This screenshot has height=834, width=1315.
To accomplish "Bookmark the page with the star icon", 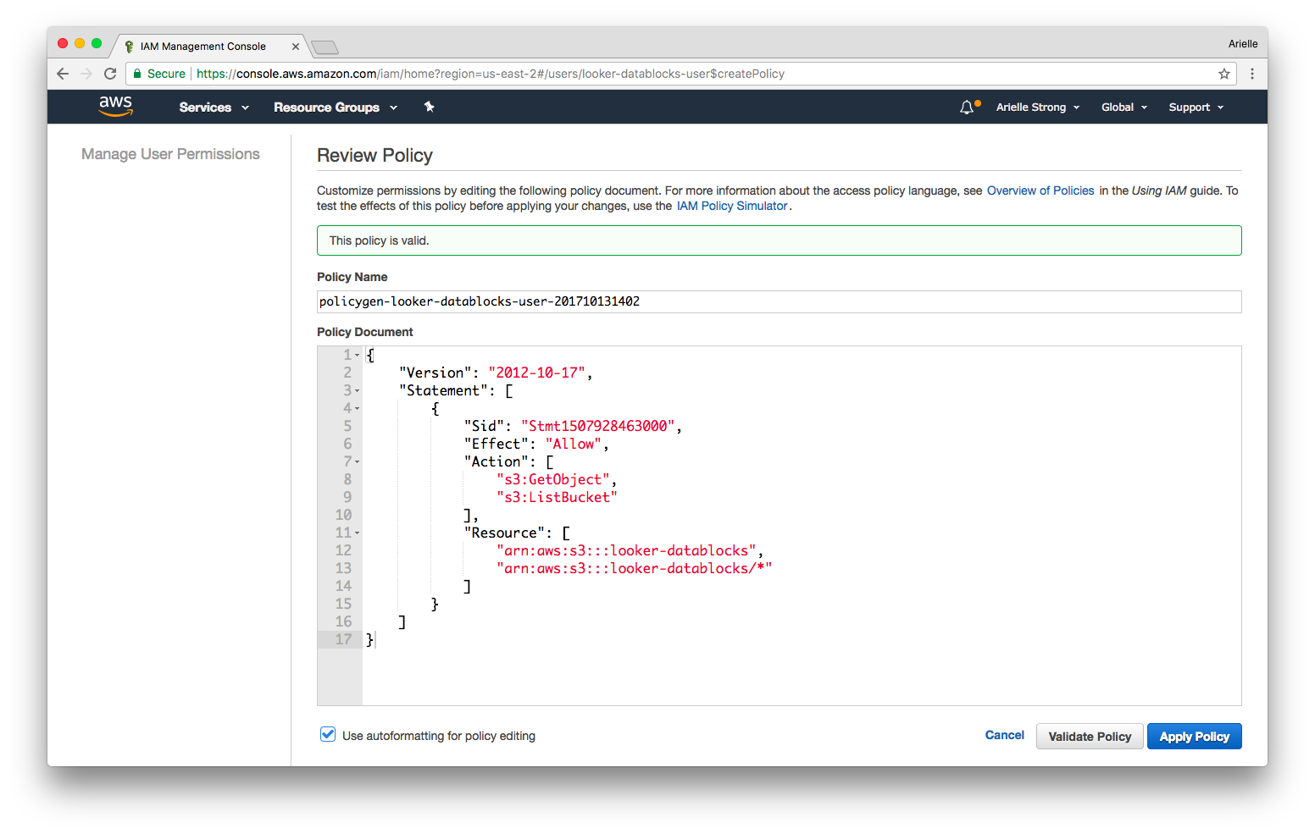I will [x=1224, y=74].
